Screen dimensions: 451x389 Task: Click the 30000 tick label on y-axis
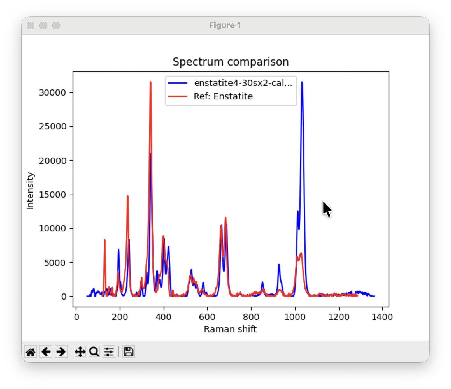[x=52, y=92]
